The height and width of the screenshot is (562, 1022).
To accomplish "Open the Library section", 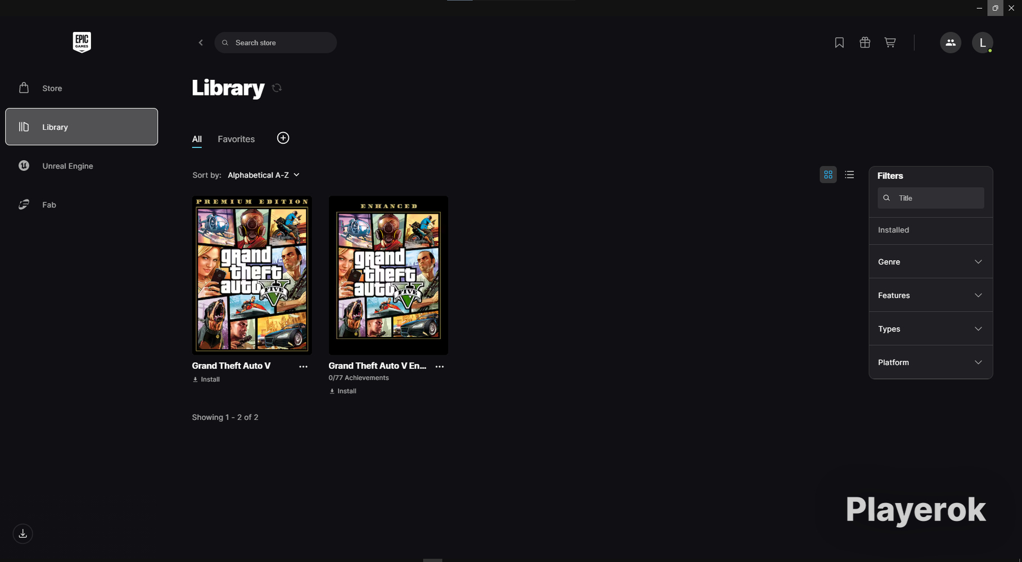I will pyautogui.click(x=82, y=127).
